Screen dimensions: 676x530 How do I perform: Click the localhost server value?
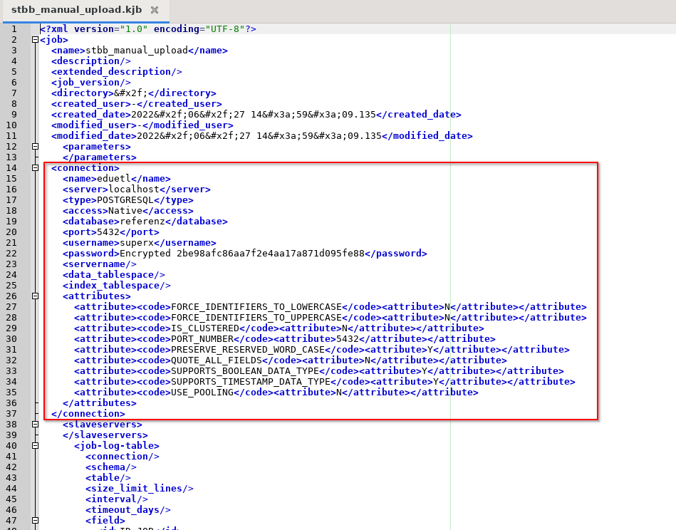133,189
